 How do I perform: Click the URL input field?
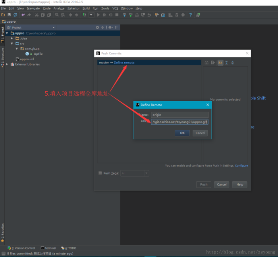pyautogui.click(x=180, y=122)
